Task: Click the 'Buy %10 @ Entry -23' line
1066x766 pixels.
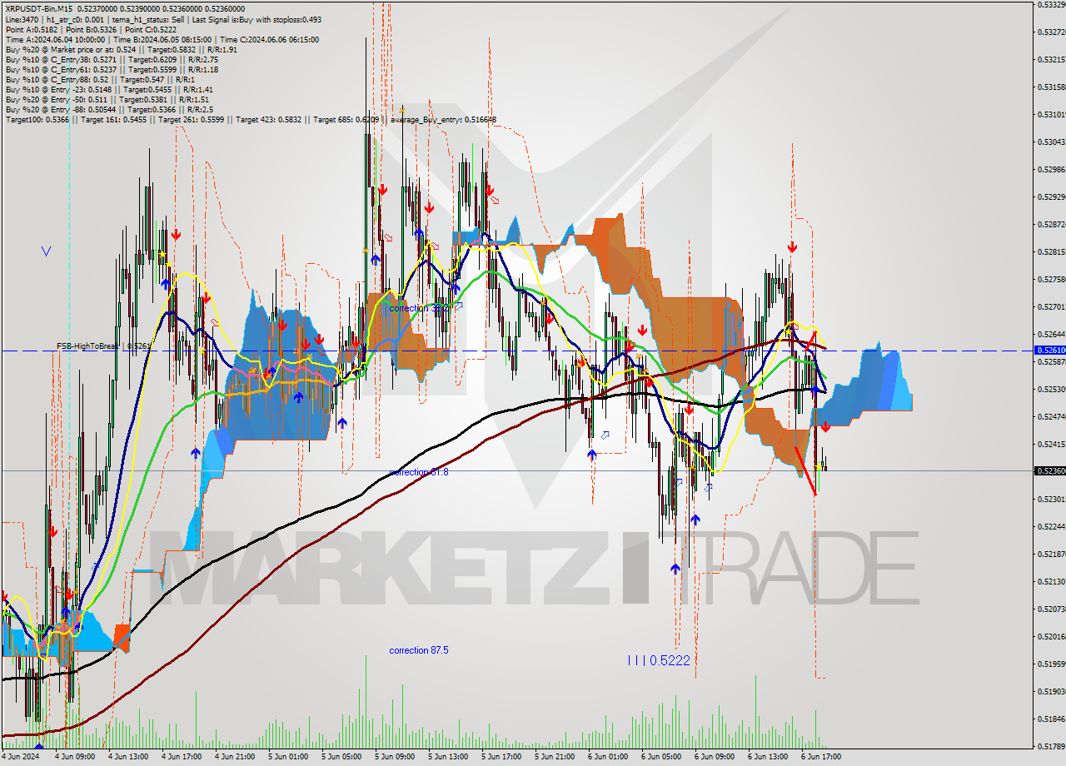Action: 109,89
